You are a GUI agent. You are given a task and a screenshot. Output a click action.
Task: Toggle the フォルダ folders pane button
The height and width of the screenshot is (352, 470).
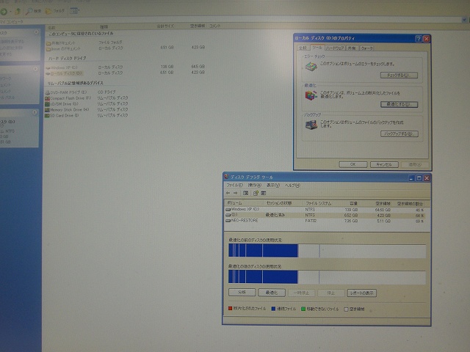pos(54,11)
